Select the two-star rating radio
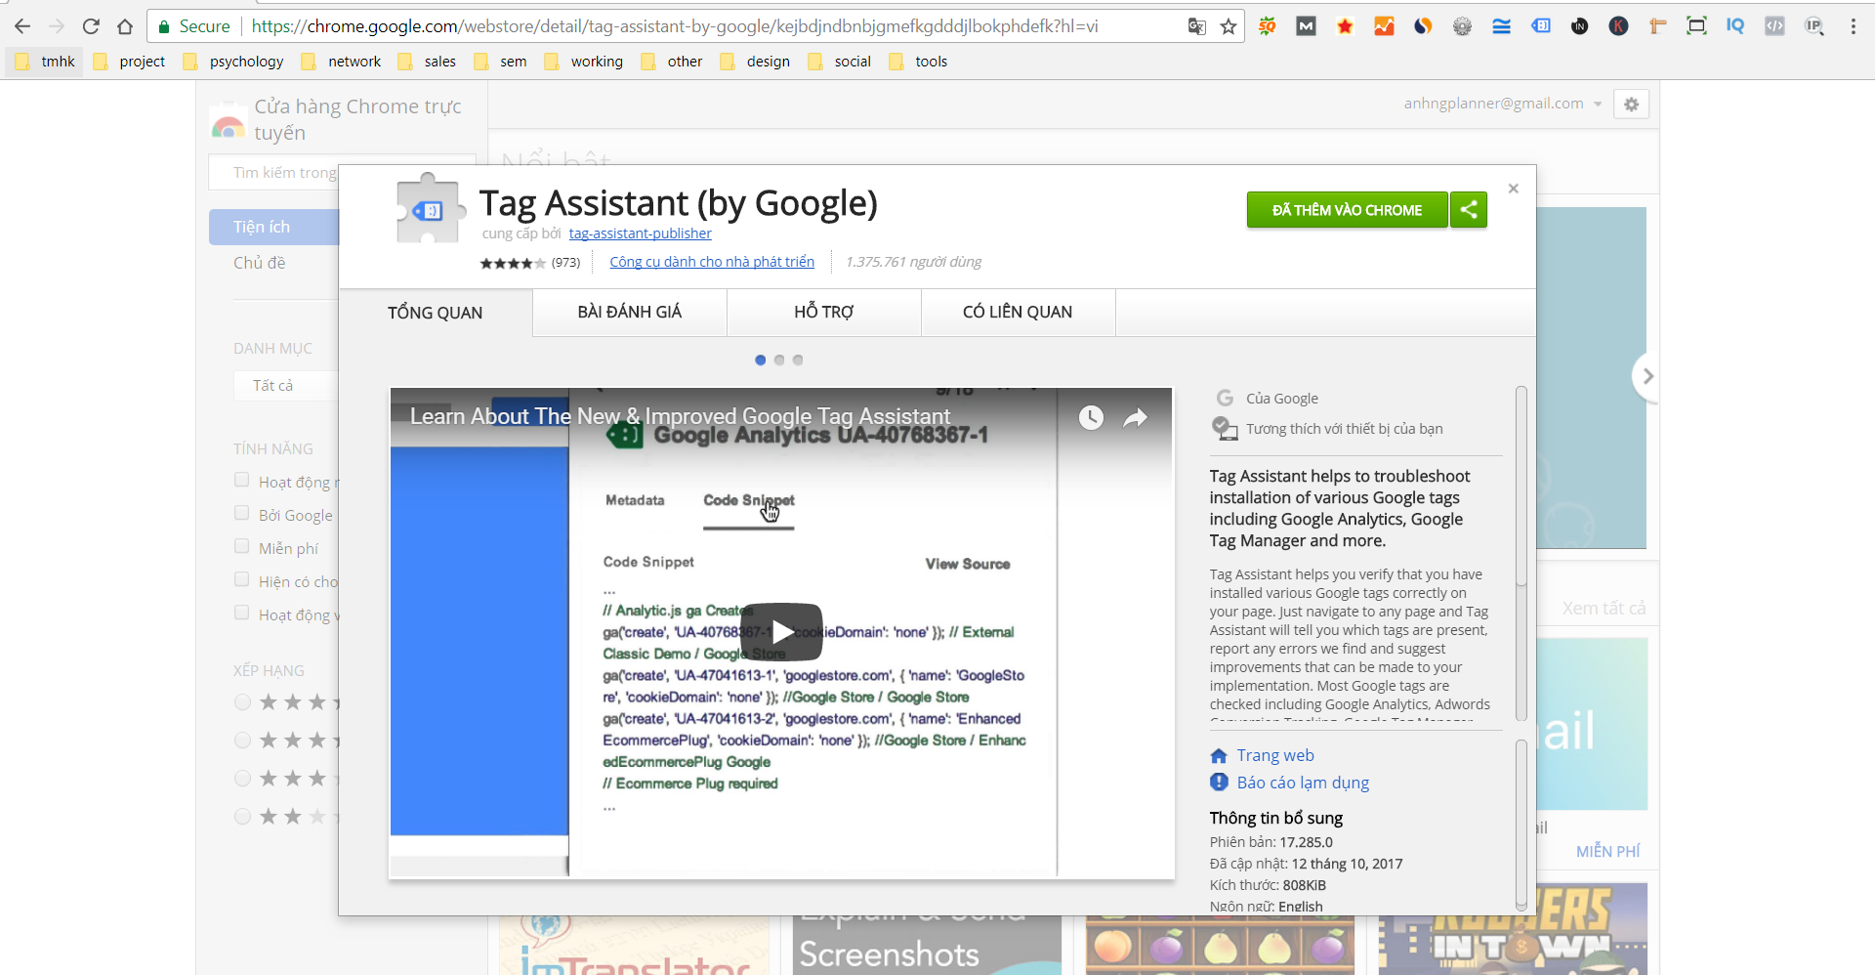This screenshot has width=1875, height=975. tap(243, 817)
